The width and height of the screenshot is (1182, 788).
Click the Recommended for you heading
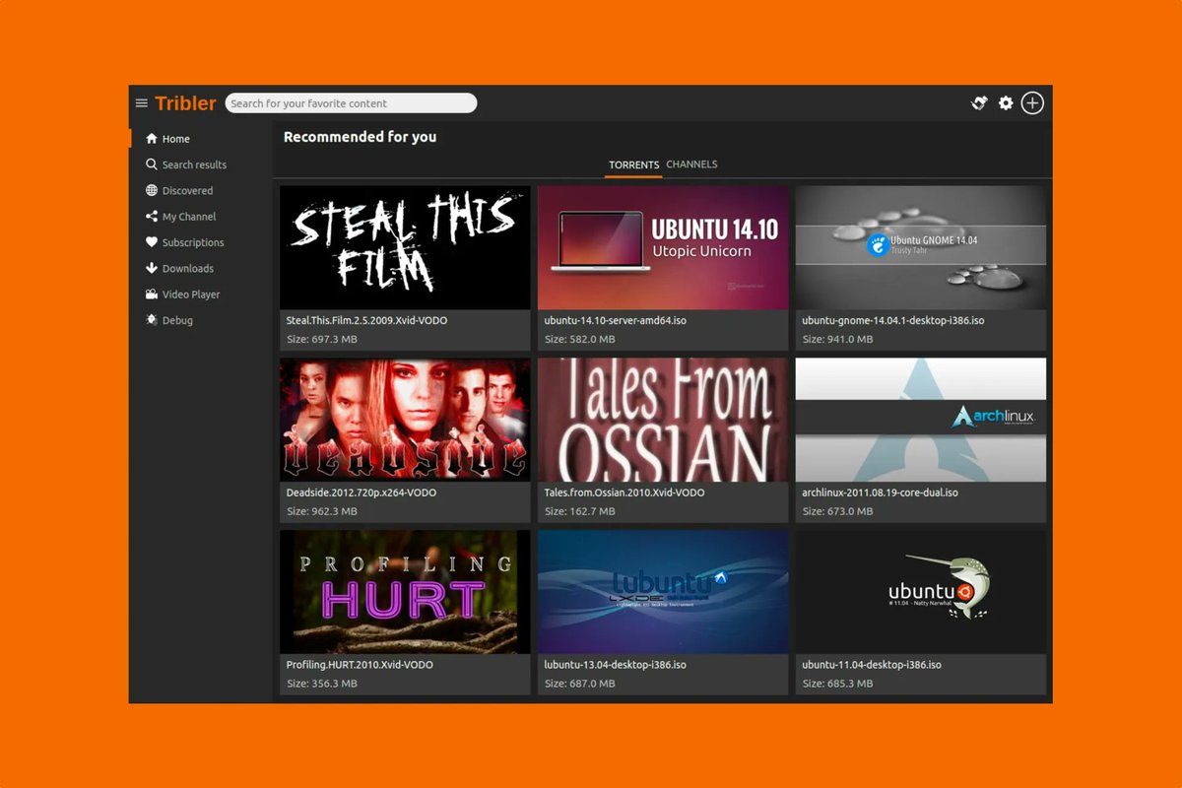360,137
